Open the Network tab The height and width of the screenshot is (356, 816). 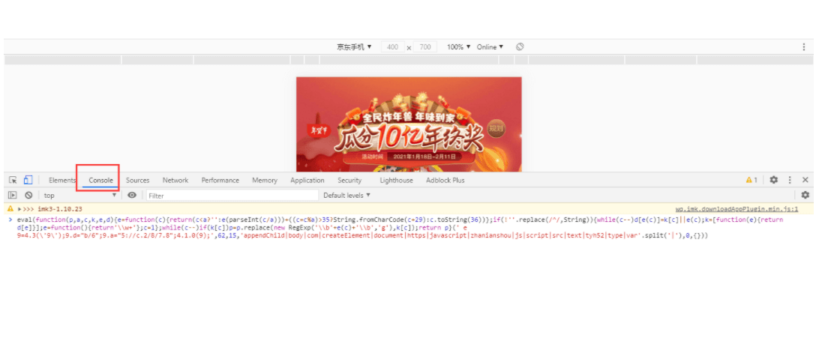pyautogui.click(x=175, y=181)
